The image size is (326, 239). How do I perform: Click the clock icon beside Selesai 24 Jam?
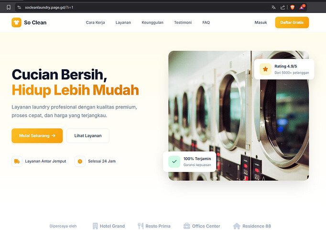80,161
